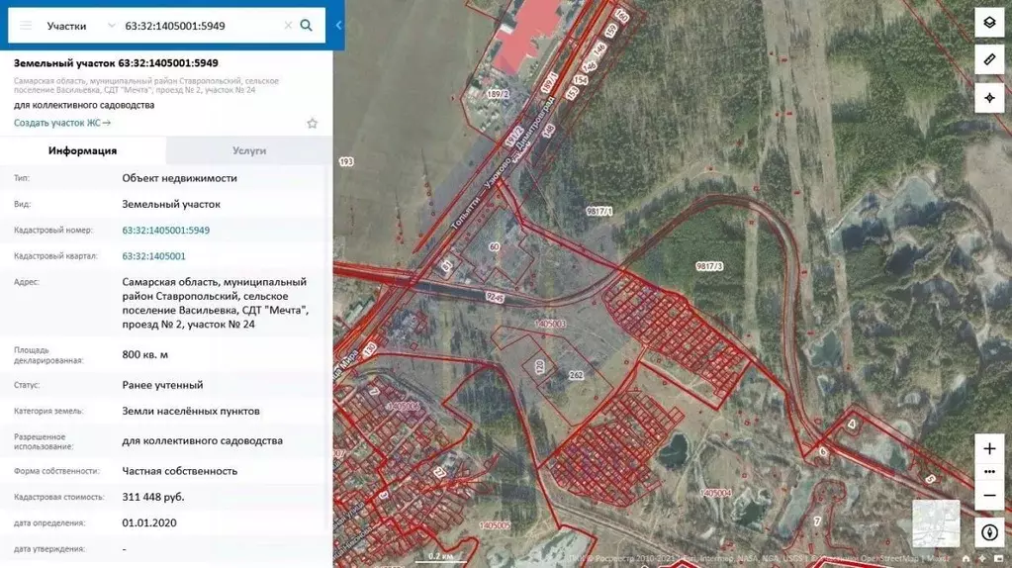1012x568 pixels.
Task: Clear the search field with X
Action: (x=288, y=26)
